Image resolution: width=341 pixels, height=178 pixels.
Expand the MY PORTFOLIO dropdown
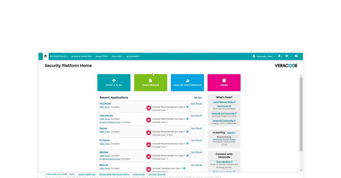tap(59, 56)
